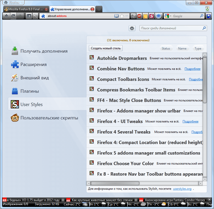Open the Google search engine dropdown
The height and width of the screenshot is (209, 214).
168,16
